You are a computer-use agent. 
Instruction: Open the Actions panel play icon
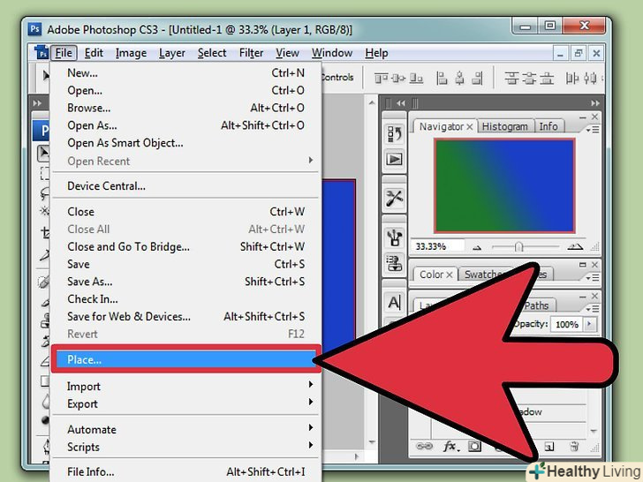(x=394, y=159)
